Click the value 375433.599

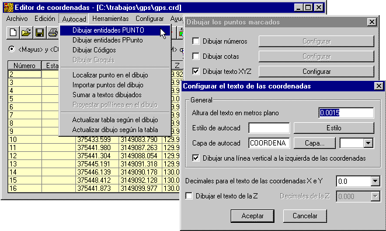pyautogui.click(x=94, y=140)
